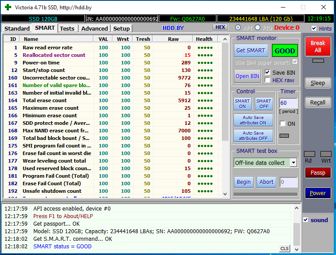Click the blue Power button

[x=318, y=193]
